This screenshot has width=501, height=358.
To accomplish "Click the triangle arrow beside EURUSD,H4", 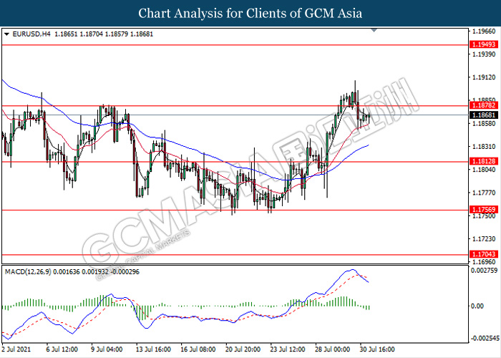I will (6, 34).
